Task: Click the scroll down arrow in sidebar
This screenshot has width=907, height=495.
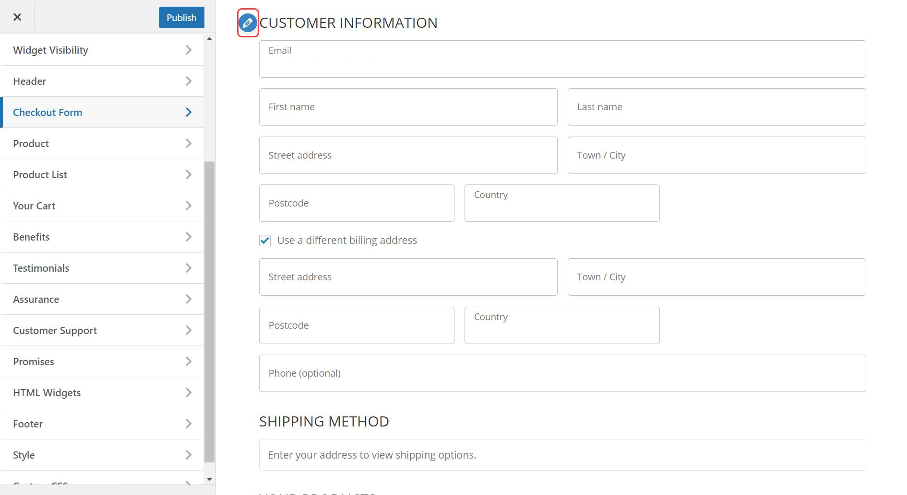Action: pyautogui.click(x=209, y=479)
